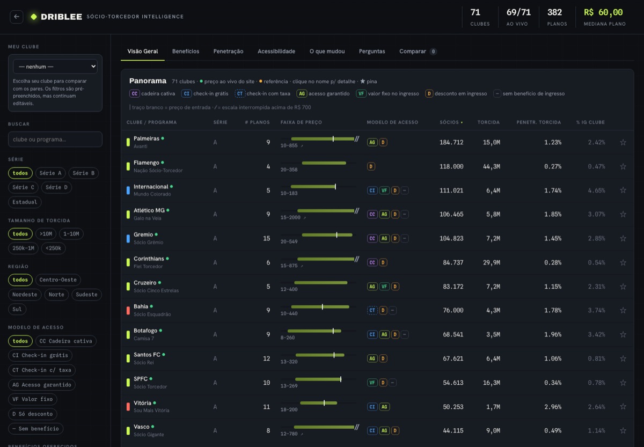Click the Internacional club name
644x447 pixels.
coord(151,187)
